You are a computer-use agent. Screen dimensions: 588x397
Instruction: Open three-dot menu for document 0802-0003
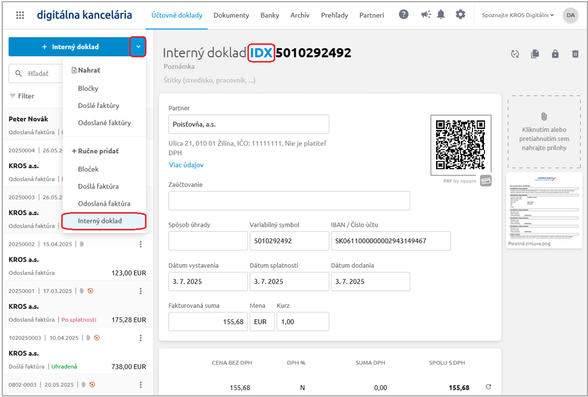tap(140, 385)
